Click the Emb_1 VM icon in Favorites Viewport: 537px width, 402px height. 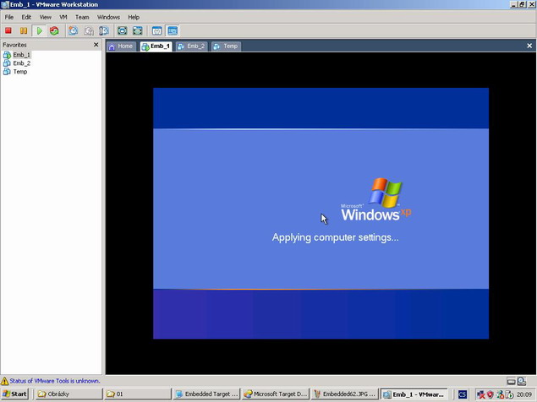[x=7, y=55]
